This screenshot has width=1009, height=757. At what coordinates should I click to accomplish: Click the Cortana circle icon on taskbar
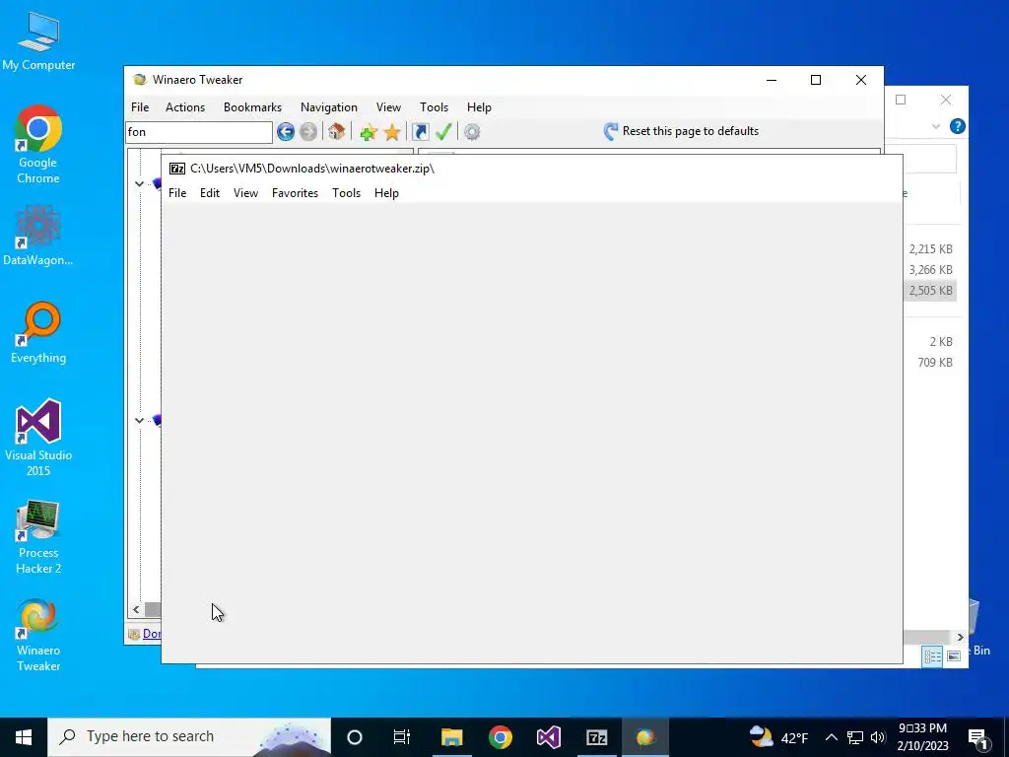click(355, 737)
